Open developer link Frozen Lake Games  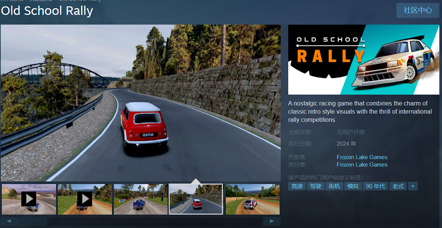coord(362,157)
